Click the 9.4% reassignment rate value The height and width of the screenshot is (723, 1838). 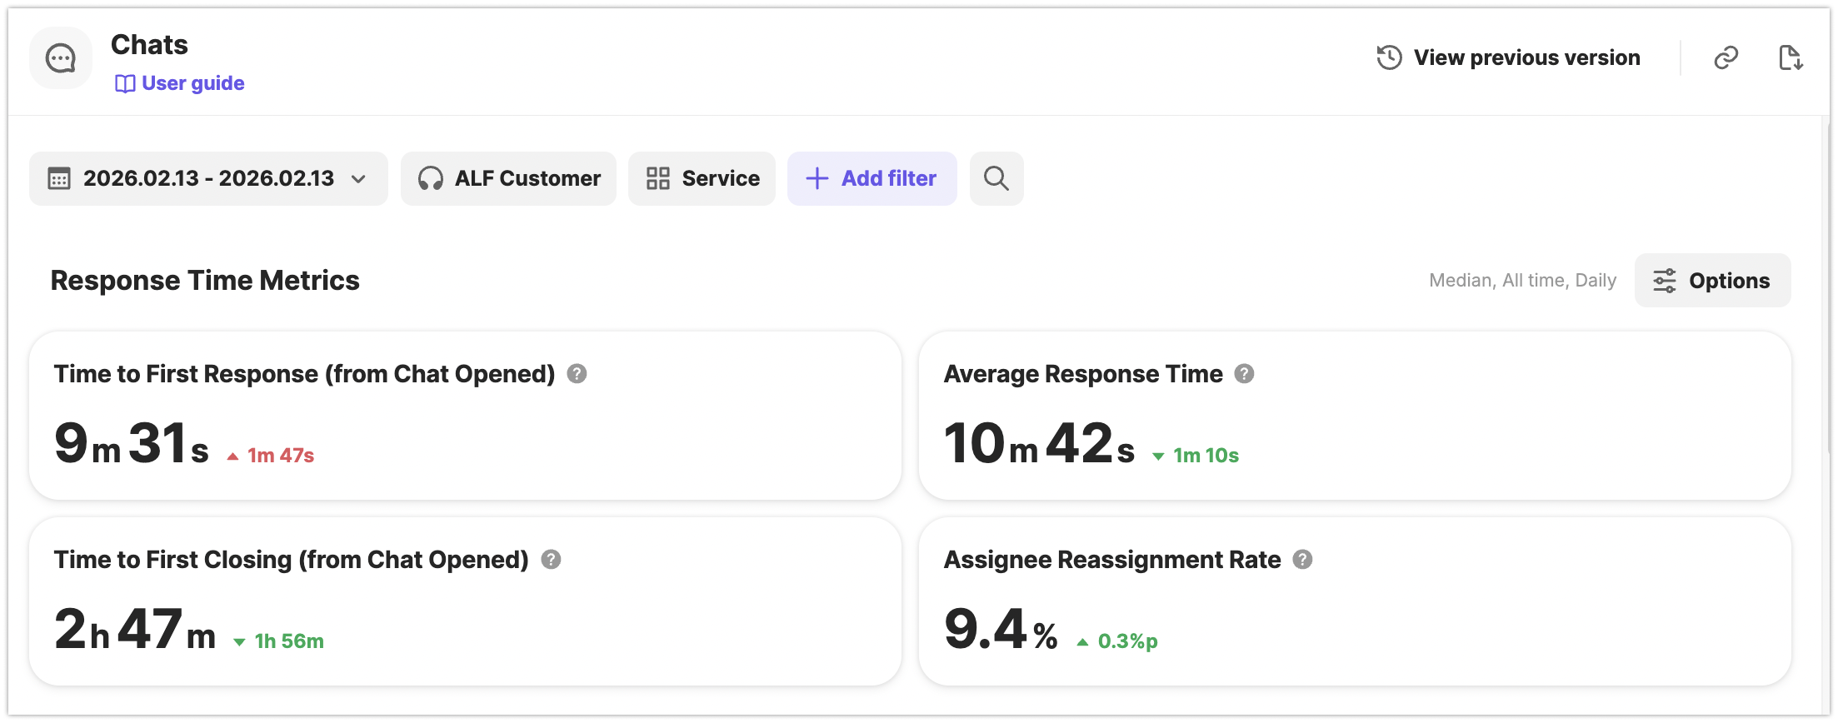tap(1000, 629)
